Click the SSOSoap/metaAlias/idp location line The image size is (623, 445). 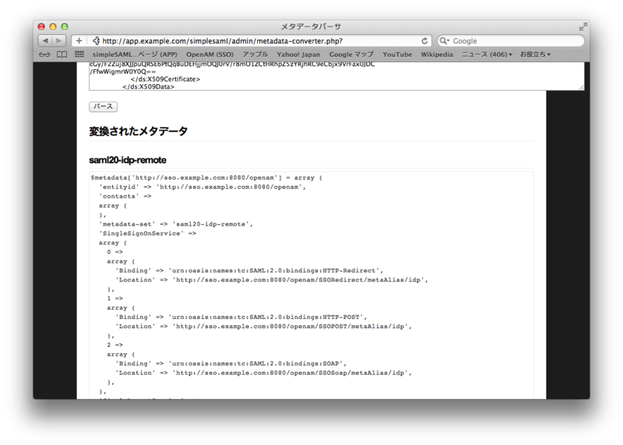(x=263, y=373)
